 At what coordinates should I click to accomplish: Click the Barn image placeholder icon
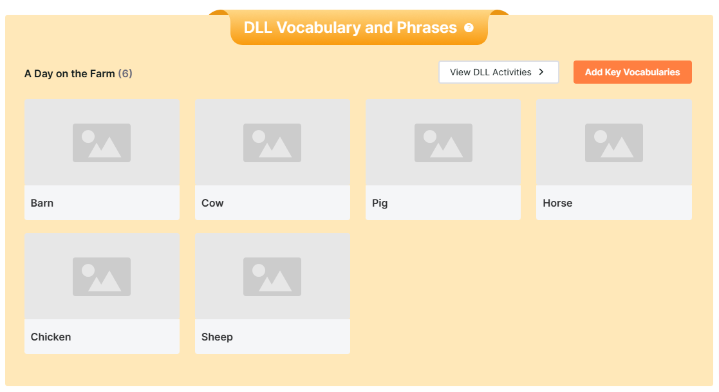click(x=102, y=143)
